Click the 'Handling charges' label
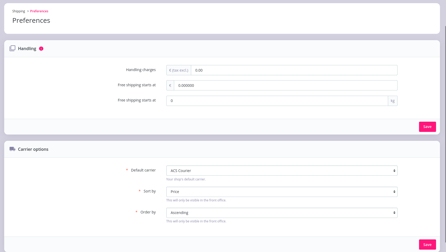The image size is (446, 252). click(141, 70)
